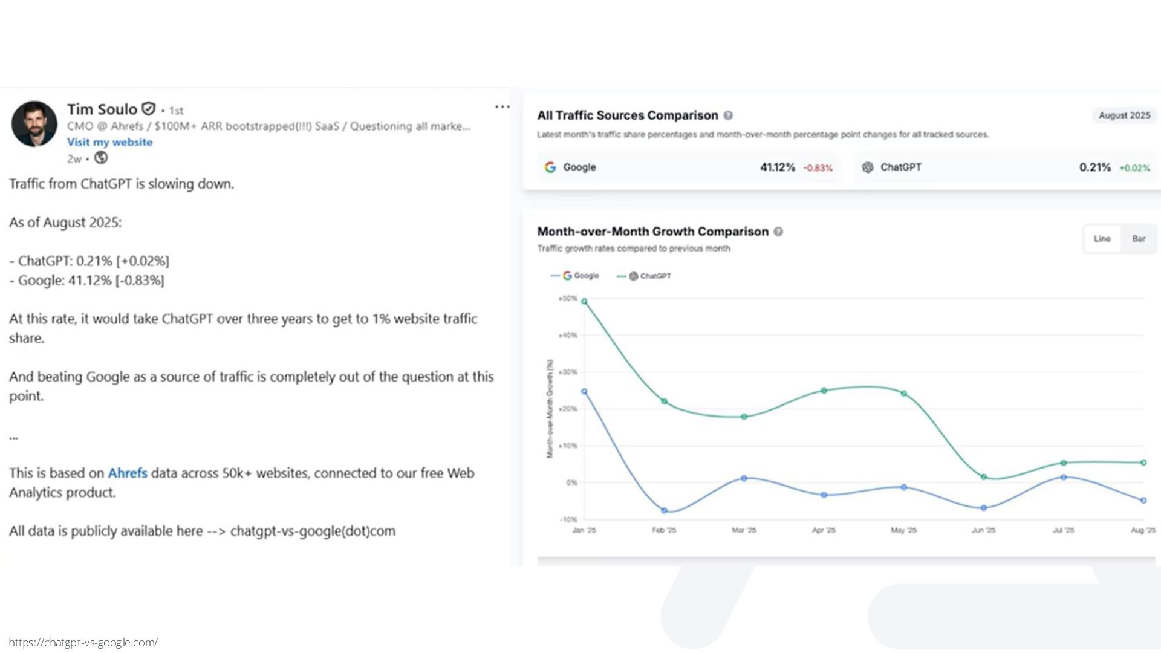The height and width of the screenshot is (653, 1161).
Task: Open the Visit my website link
Action: coord(109,142)
